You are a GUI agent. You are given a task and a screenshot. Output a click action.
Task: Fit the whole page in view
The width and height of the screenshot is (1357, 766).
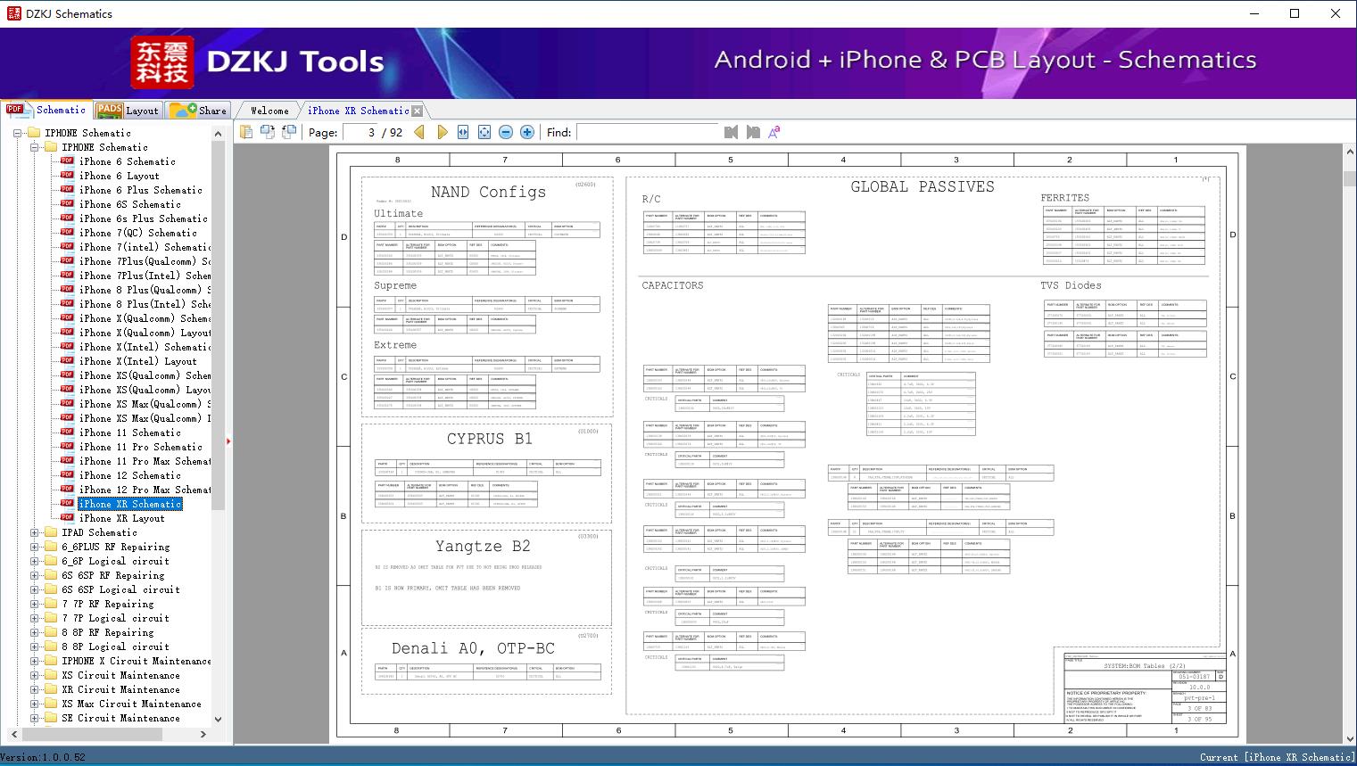tap(484, 132)
